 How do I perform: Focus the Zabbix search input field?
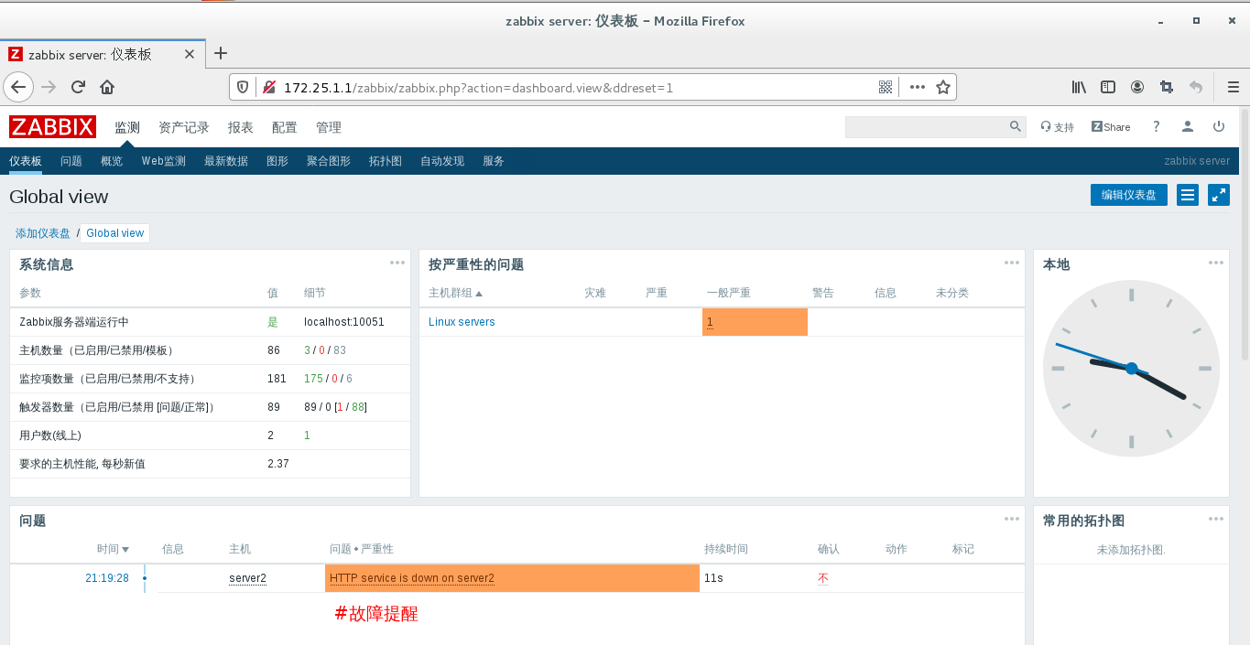point(925,127)
